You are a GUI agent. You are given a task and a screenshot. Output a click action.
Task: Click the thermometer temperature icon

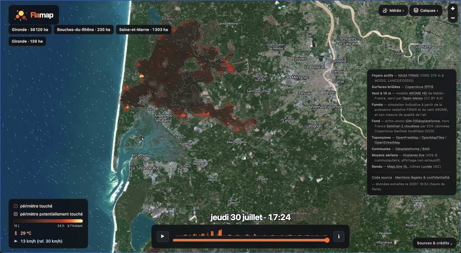tap(16, 233)
